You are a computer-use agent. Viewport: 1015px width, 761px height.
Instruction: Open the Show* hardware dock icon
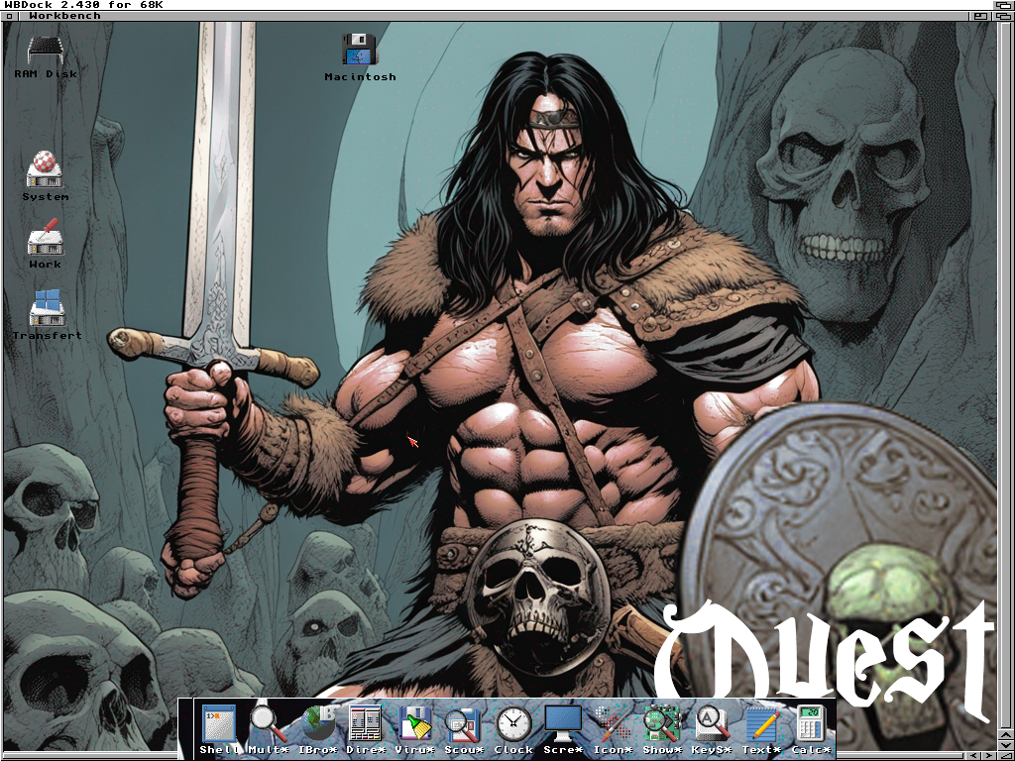(661, 729)
